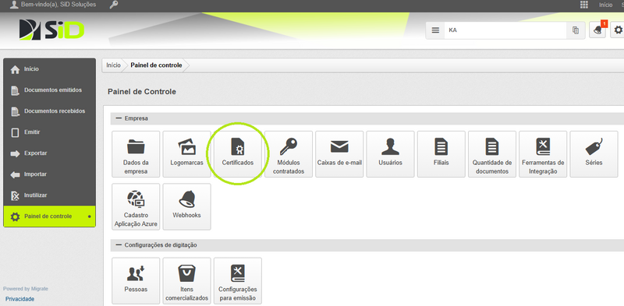
Task: Open Módulos contratados key tile
Action: tap(289, 154)
